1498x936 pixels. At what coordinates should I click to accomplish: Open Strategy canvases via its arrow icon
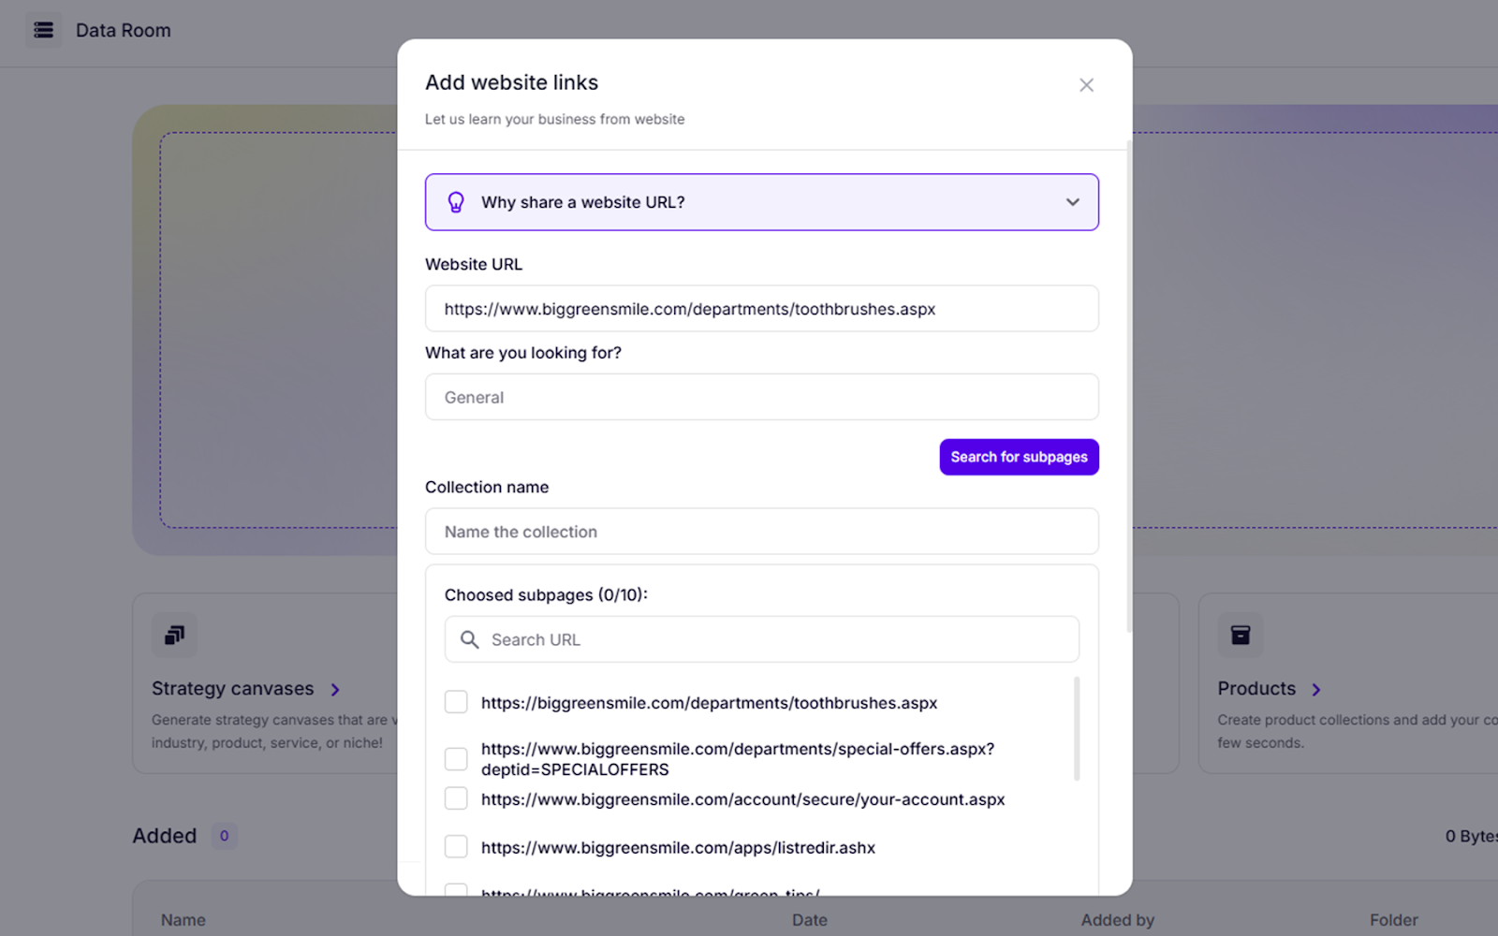click(335, 689)
